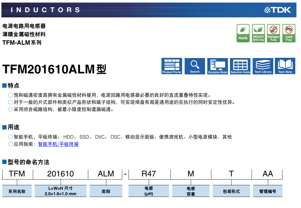Click the 型号的命名方法 section heading
The height and width of the screenshot is (208, 301).
(28, 162)
